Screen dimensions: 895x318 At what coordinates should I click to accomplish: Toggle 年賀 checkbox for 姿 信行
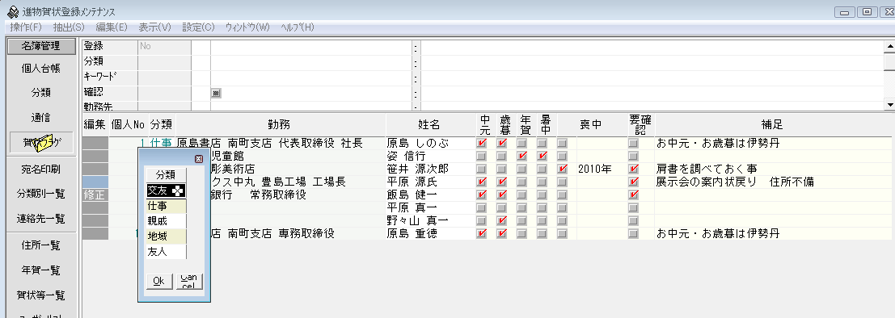(x=522, y=156)
